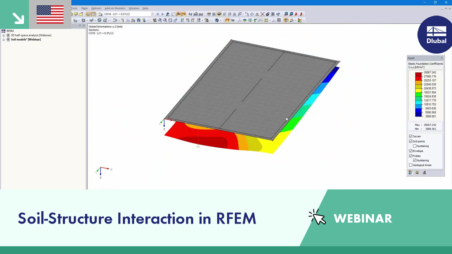This screenshot has height=254, width=452.
Task: Uncheck the Probes checkbox
Action: 411,156
